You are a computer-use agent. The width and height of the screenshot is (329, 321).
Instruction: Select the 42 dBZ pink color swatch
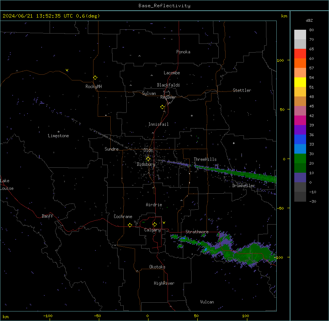[x=300, y=111]
